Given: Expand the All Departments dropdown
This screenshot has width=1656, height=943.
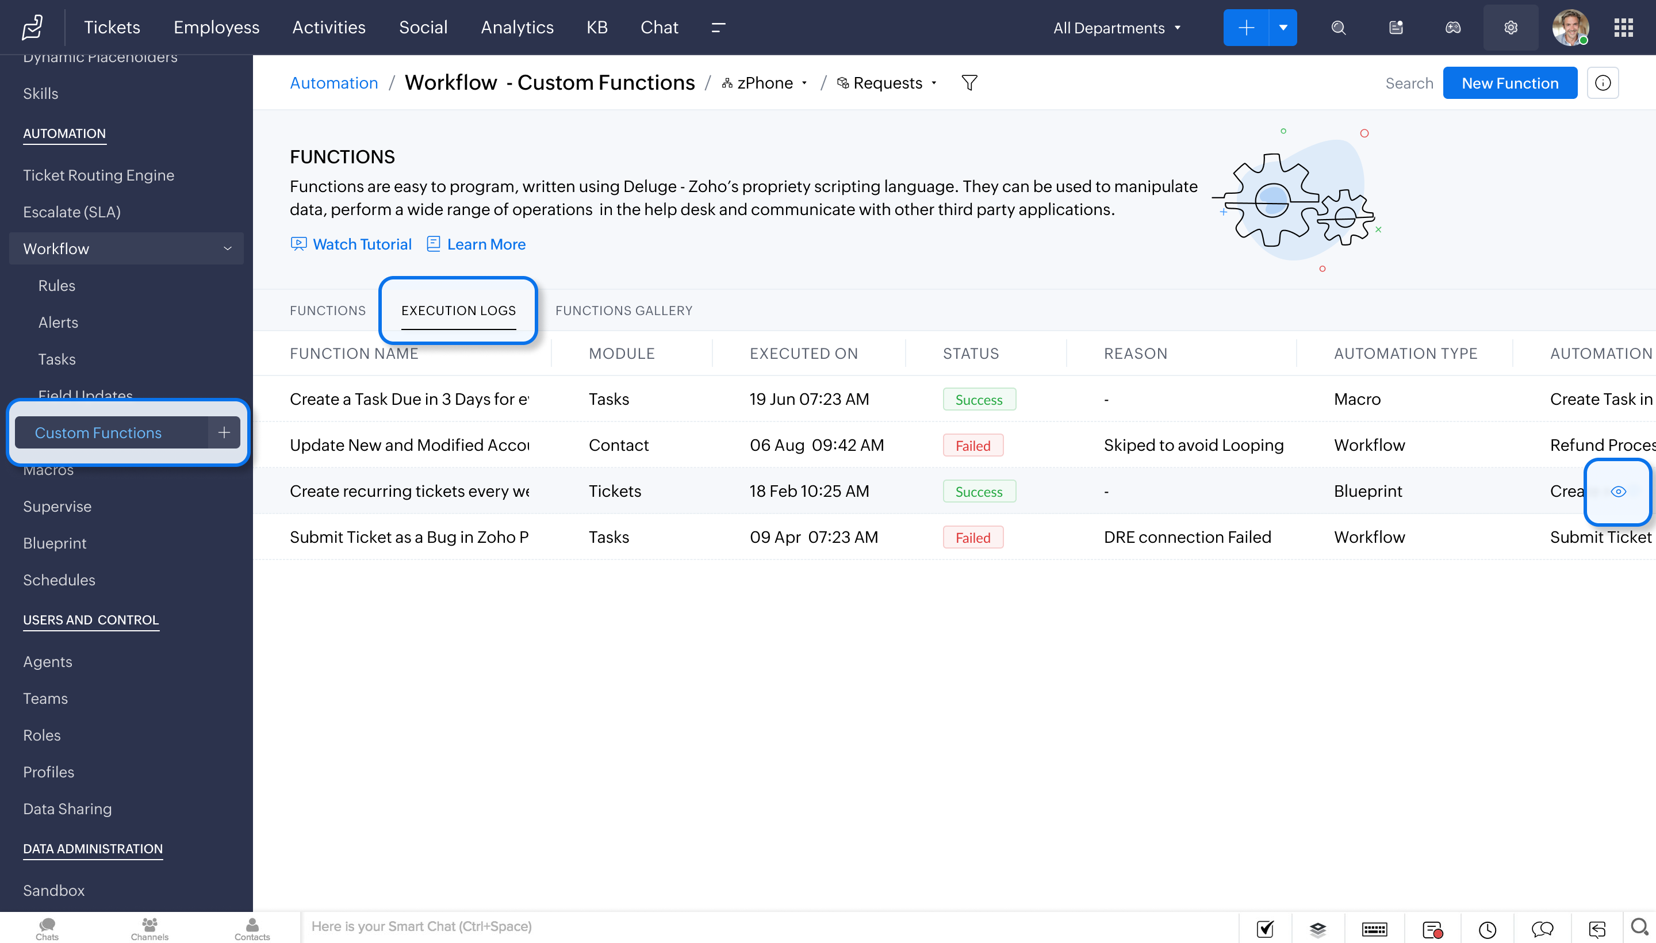Looking at the screenshot, I should tap(1117, 28).
